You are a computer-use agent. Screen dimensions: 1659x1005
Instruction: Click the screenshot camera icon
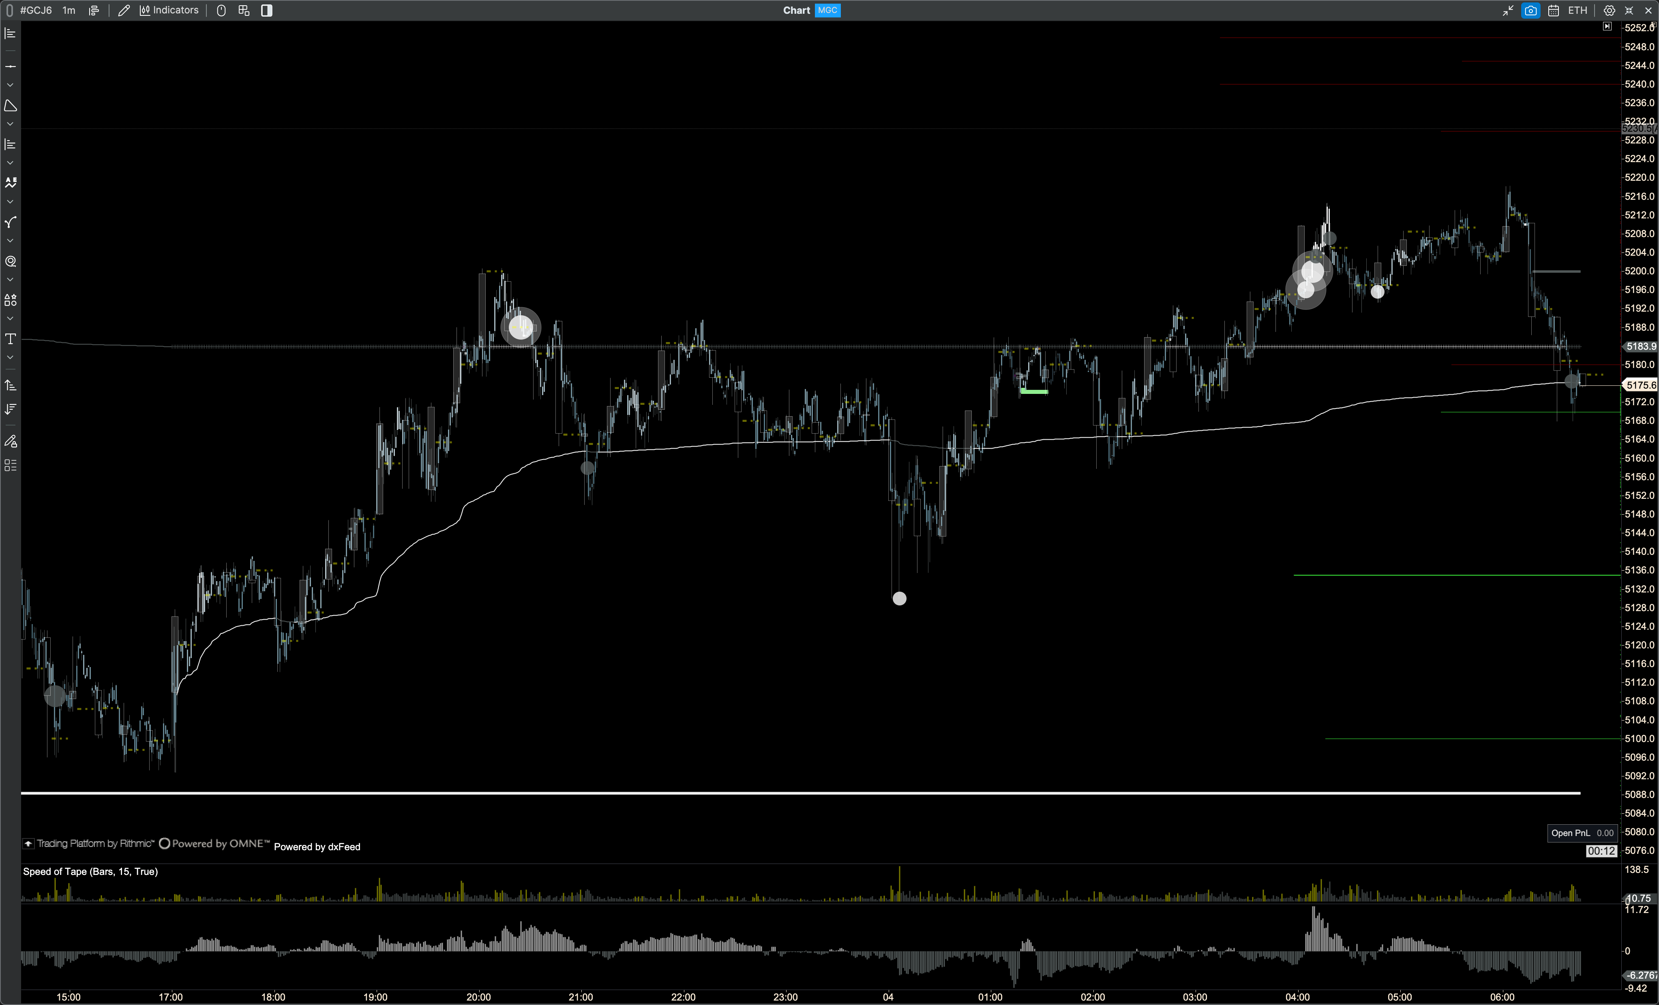coord(1530,10)
